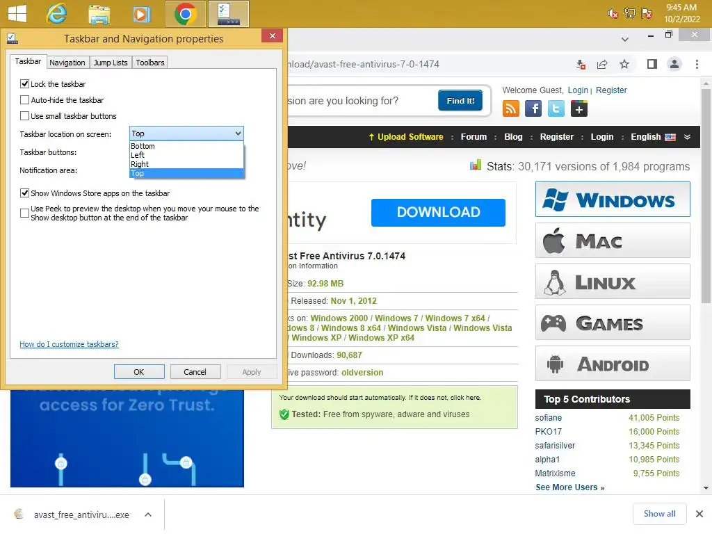712x534 pixels.
Task: Open the Chrome profile avatar
Action: (x=674, y=64)
